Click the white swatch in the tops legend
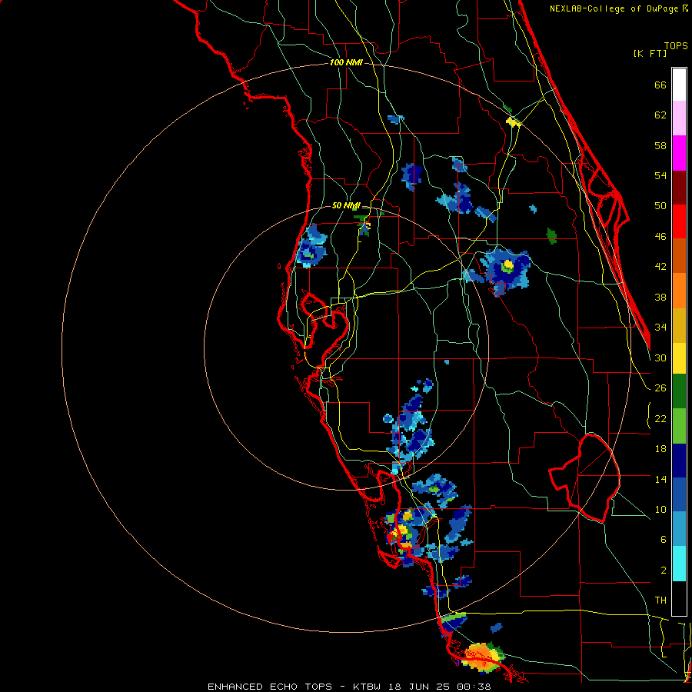 pyautogui.click(x=679, y=85)
